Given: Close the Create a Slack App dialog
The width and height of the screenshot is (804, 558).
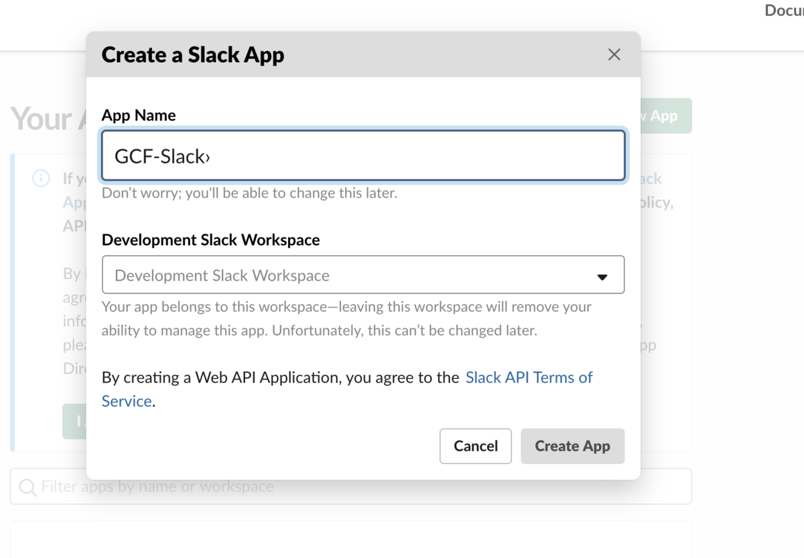Looking at the screenshot, I should click(614, 55).
